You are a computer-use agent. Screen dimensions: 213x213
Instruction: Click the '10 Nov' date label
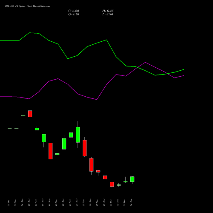click(x=29, y=203)
